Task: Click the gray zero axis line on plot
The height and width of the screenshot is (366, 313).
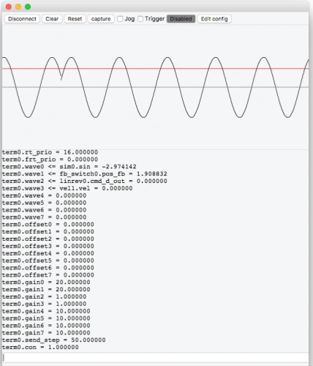Action: (x=155, y=87)
